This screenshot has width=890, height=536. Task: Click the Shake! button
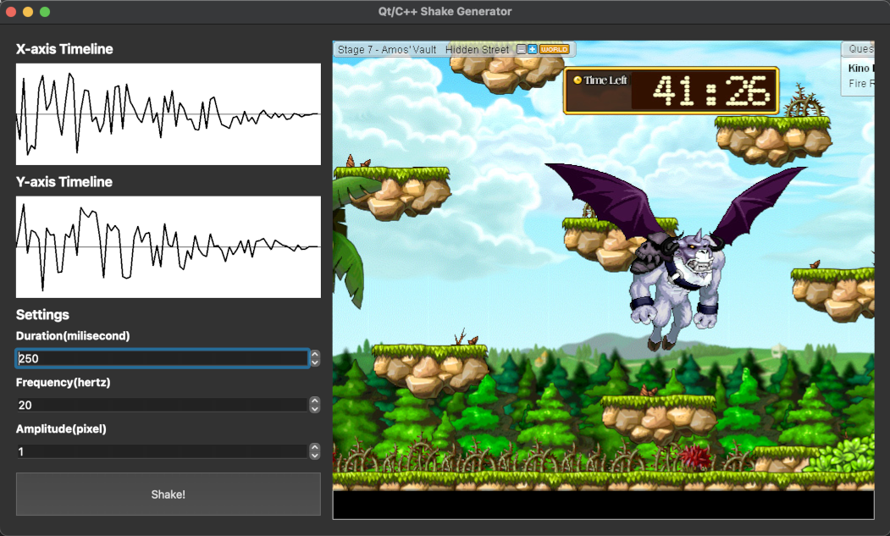168,494
